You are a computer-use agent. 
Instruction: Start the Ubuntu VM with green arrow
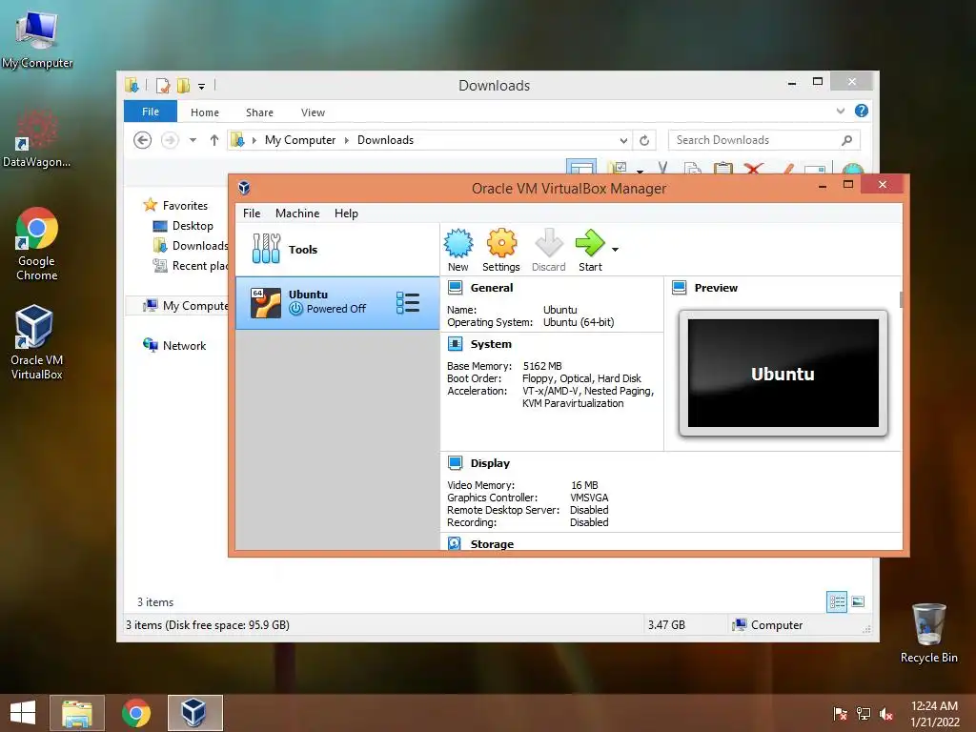pos(590,251)
